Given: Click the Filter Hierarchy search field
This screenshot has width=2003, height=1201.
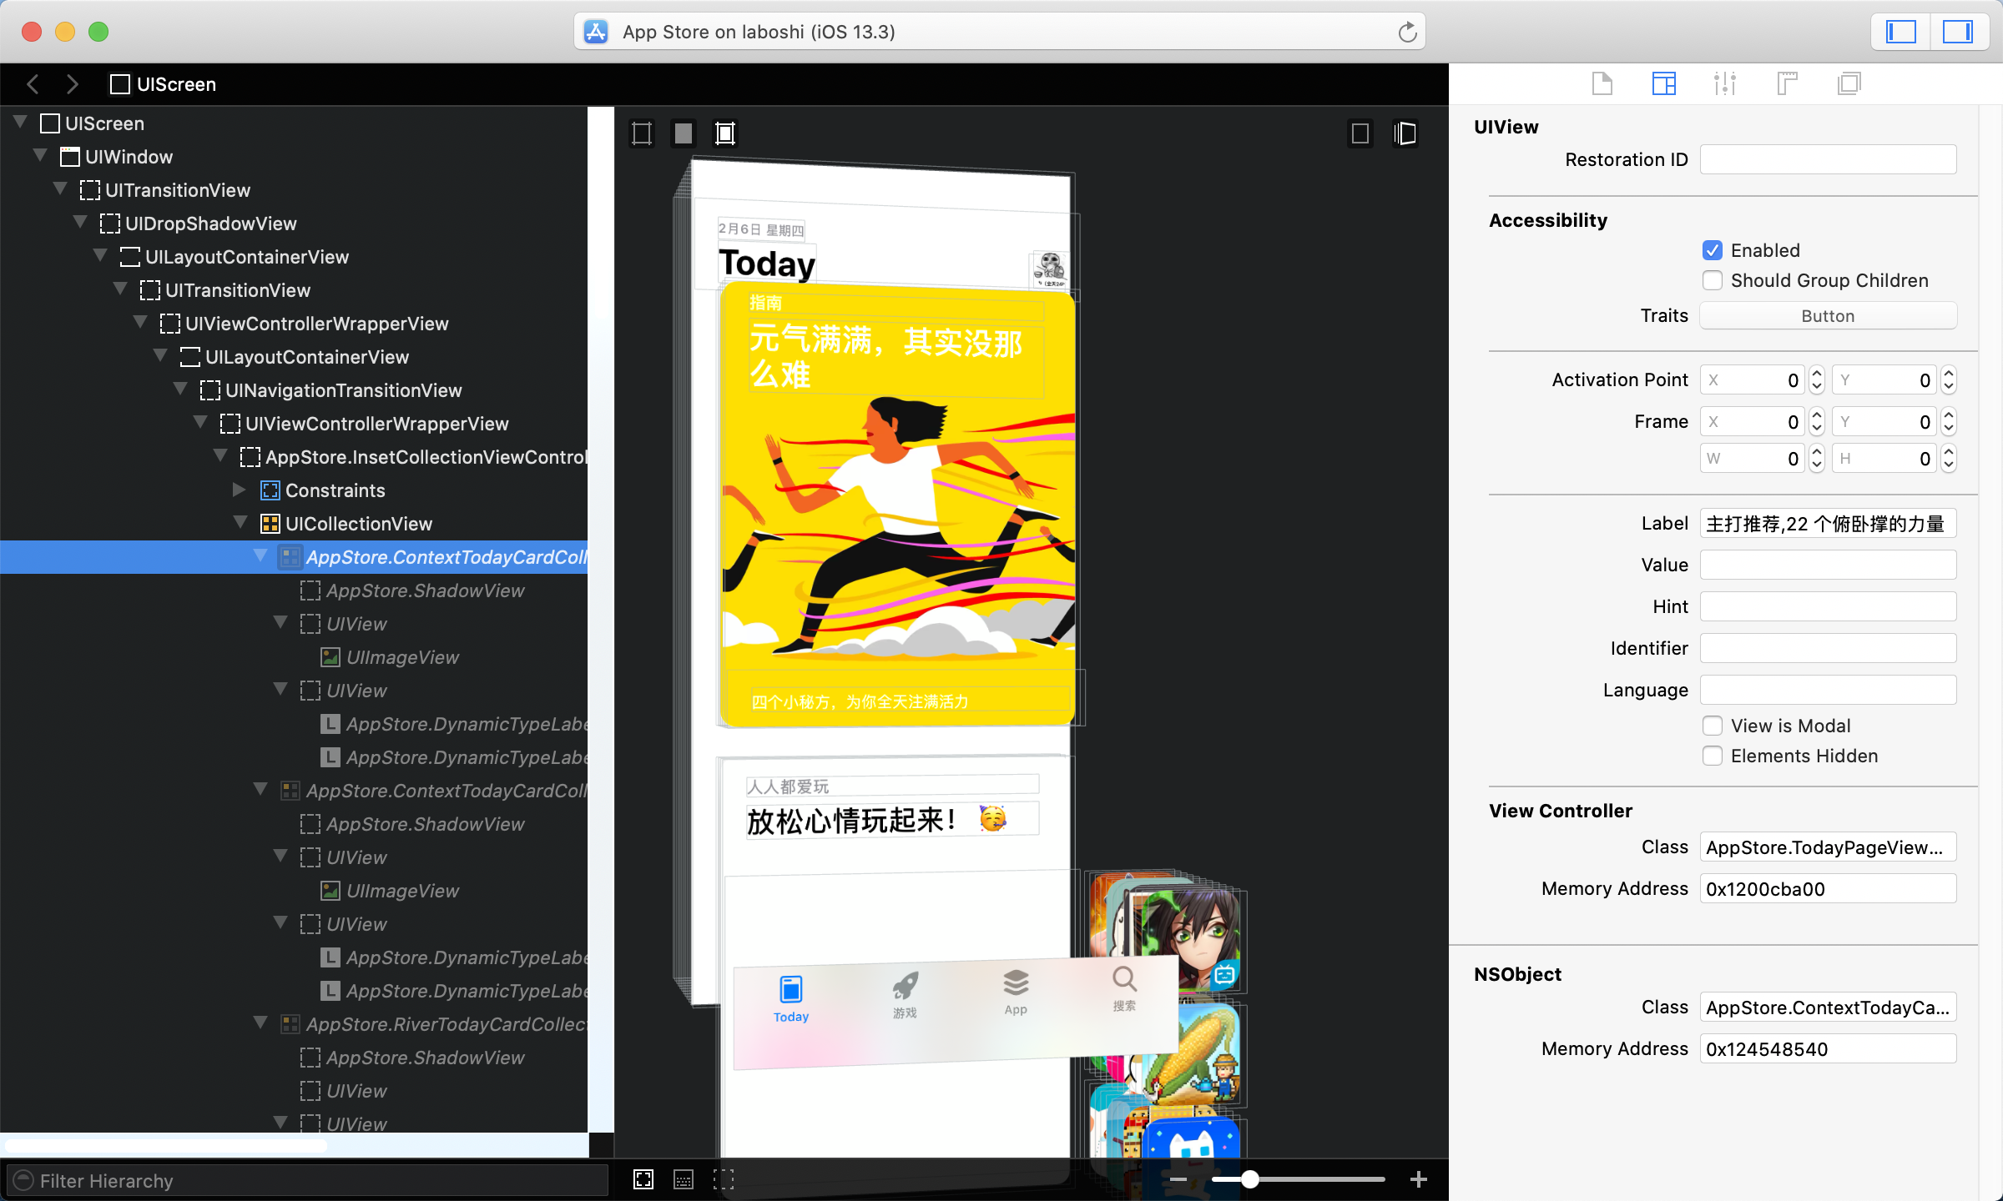Looking at the screenshot, I should coord(307,1181).
